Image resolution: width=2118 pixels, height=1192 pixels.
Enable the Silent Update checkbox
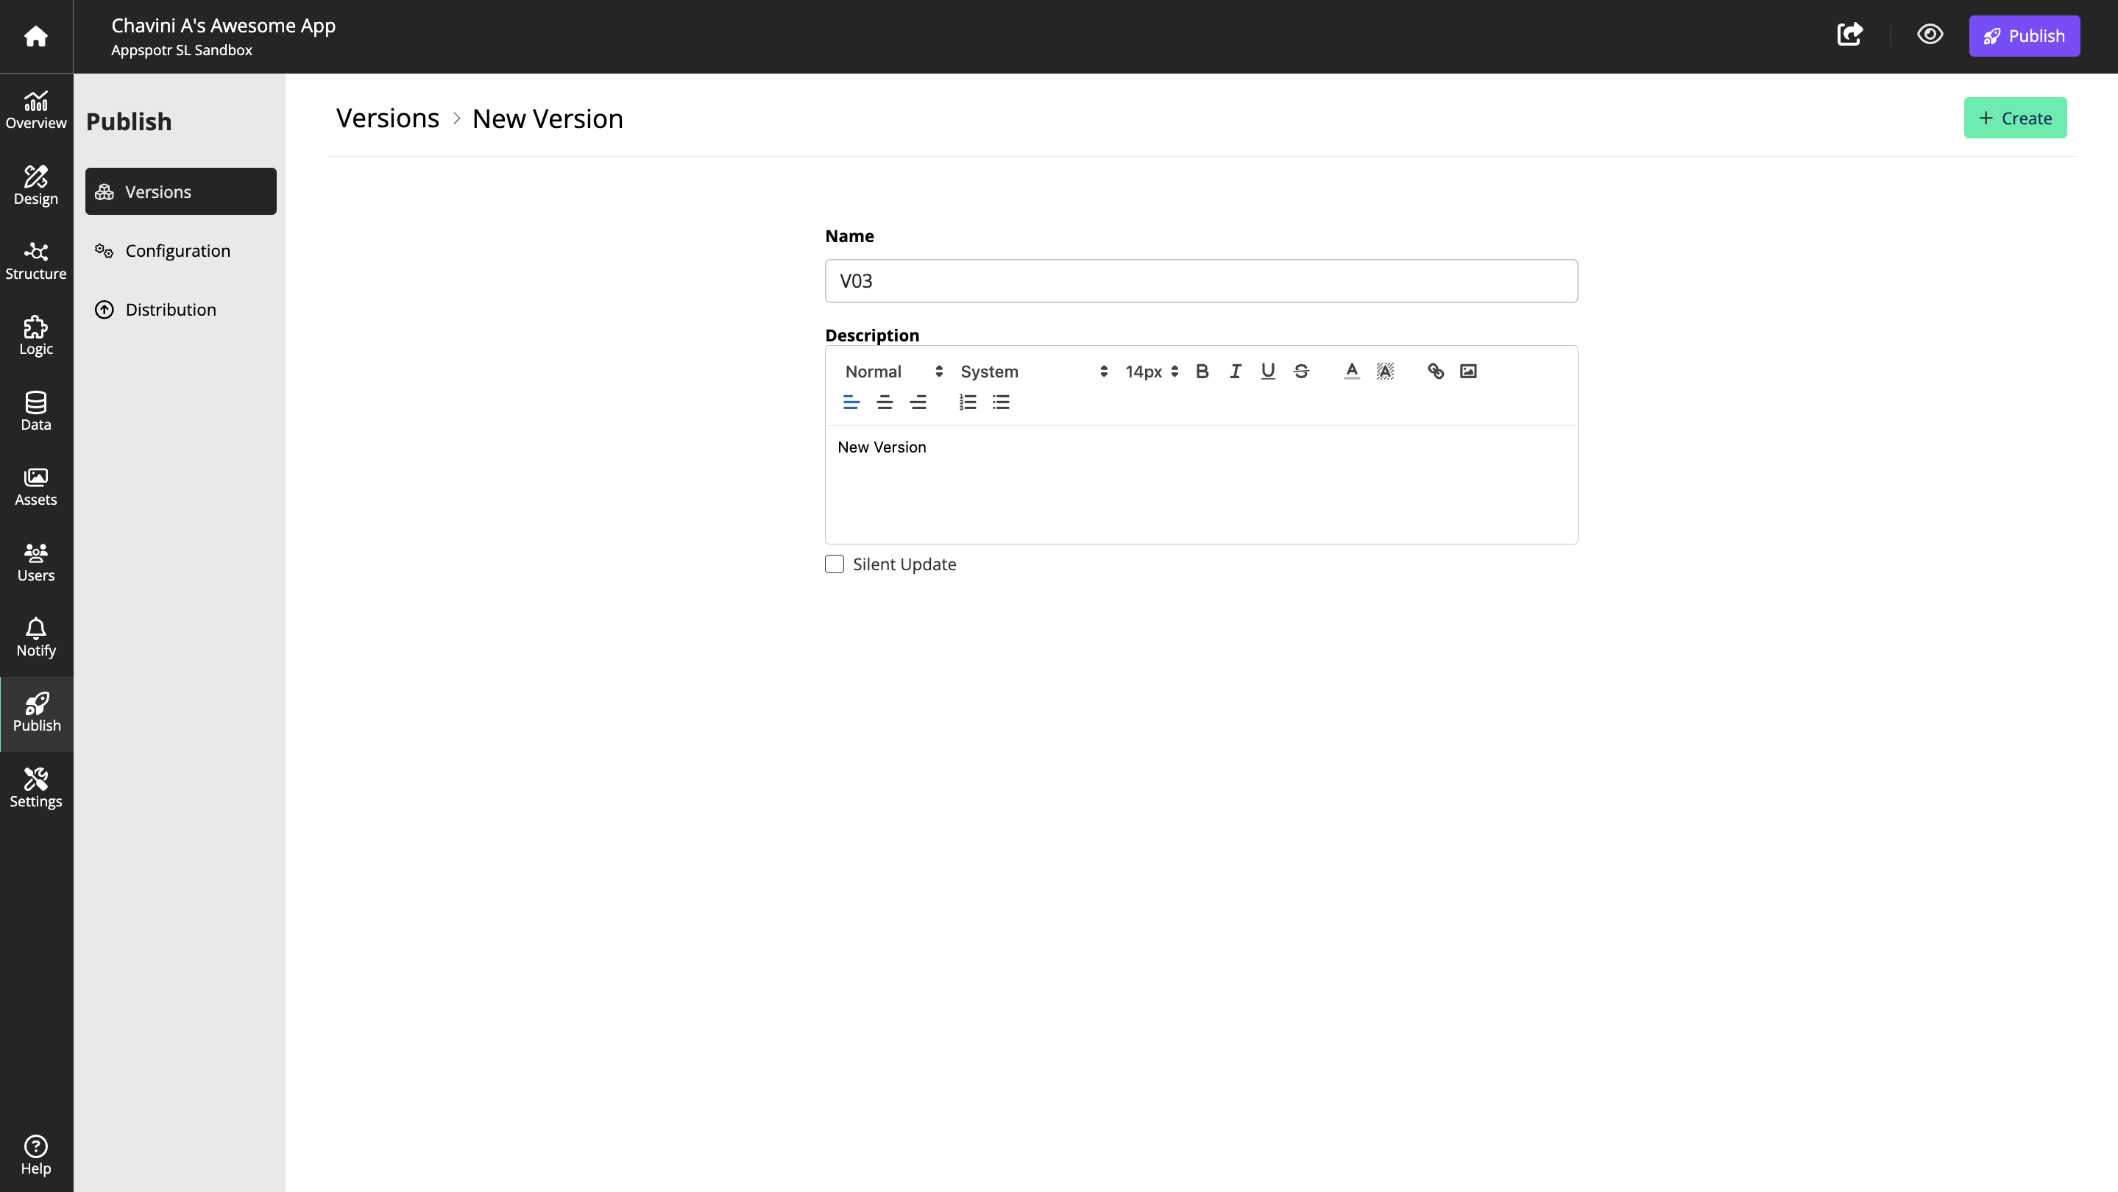click(x=835, y=564)
